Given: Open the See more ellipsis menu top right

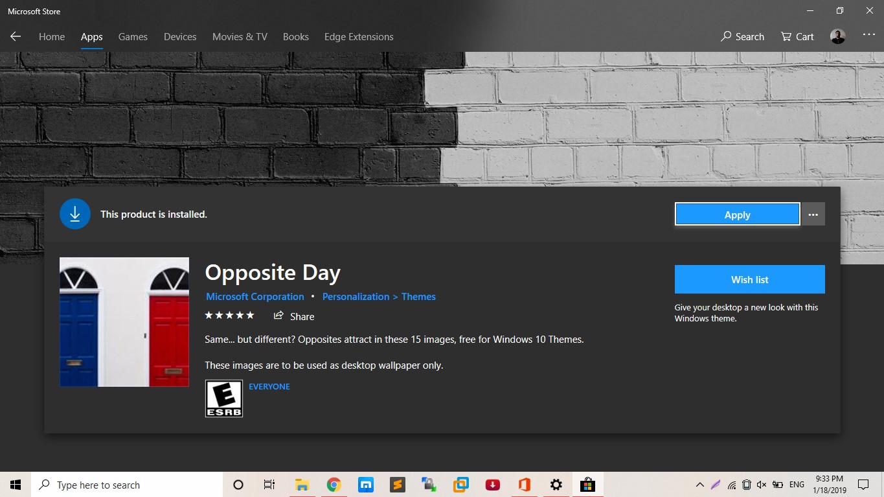Looking at the screenshot, I should (868, 37).
